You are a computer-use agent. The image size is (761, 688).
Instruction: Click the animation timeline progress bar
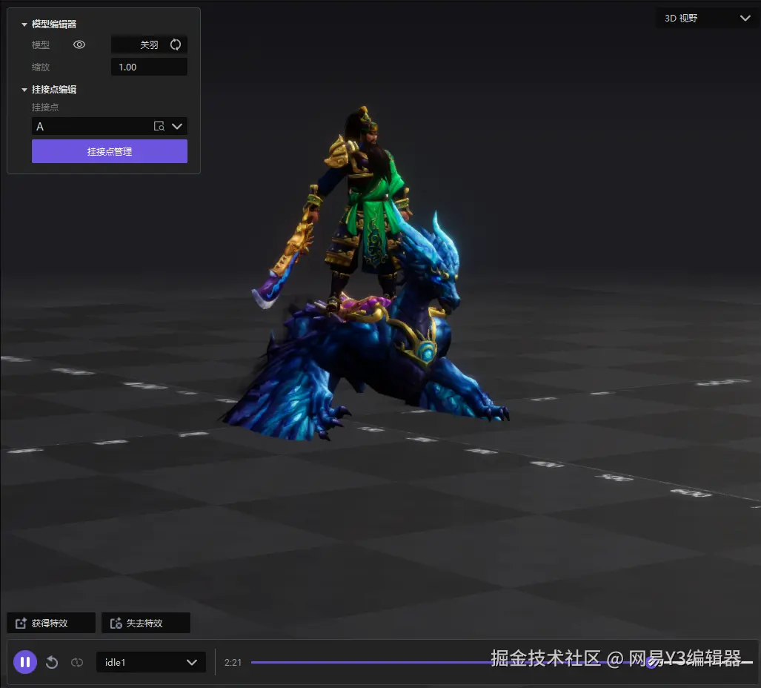[x=502, y=662]
